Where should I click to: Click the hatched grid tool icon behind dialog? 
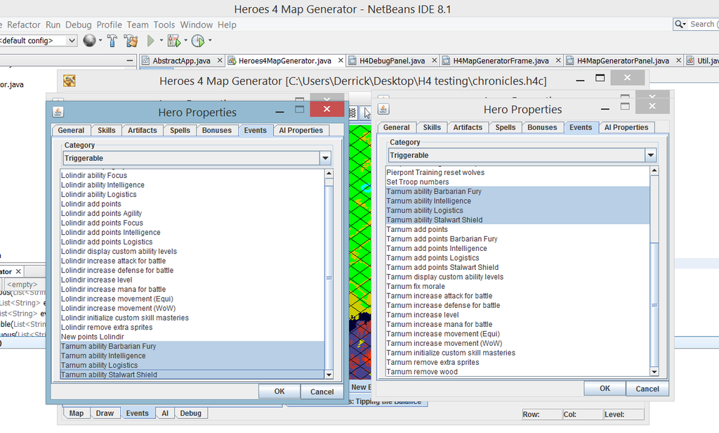pos(352,113)
